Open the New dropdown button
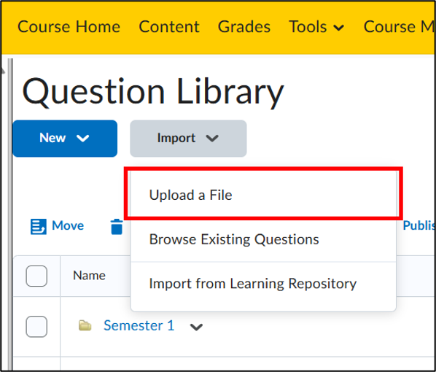 (65, 139)
